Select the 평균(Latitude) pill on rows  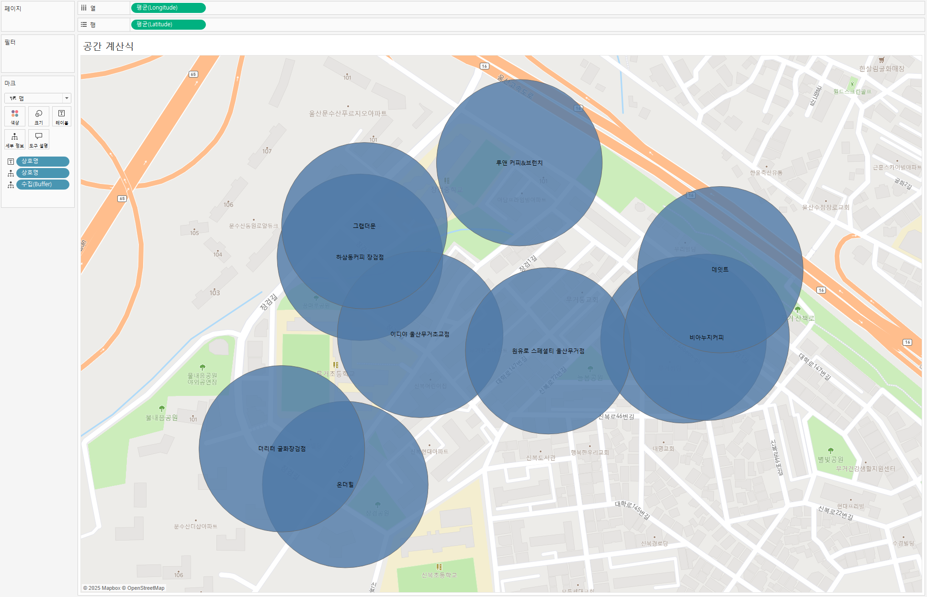[x=168, y=24]
